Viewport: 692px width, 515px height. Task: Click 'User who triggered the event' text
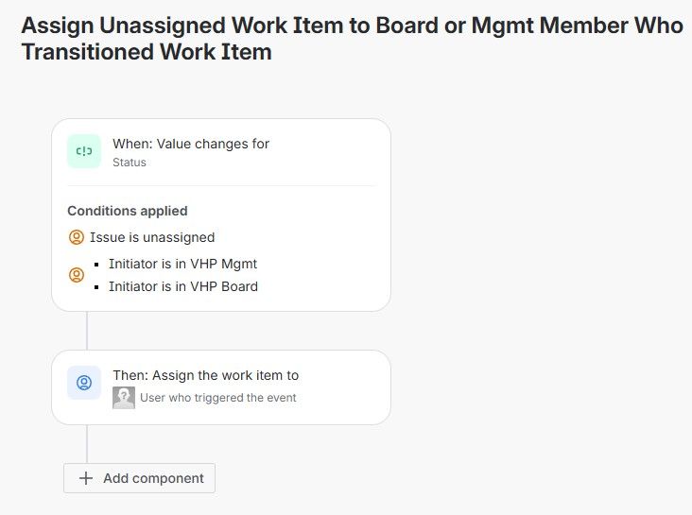217,398
